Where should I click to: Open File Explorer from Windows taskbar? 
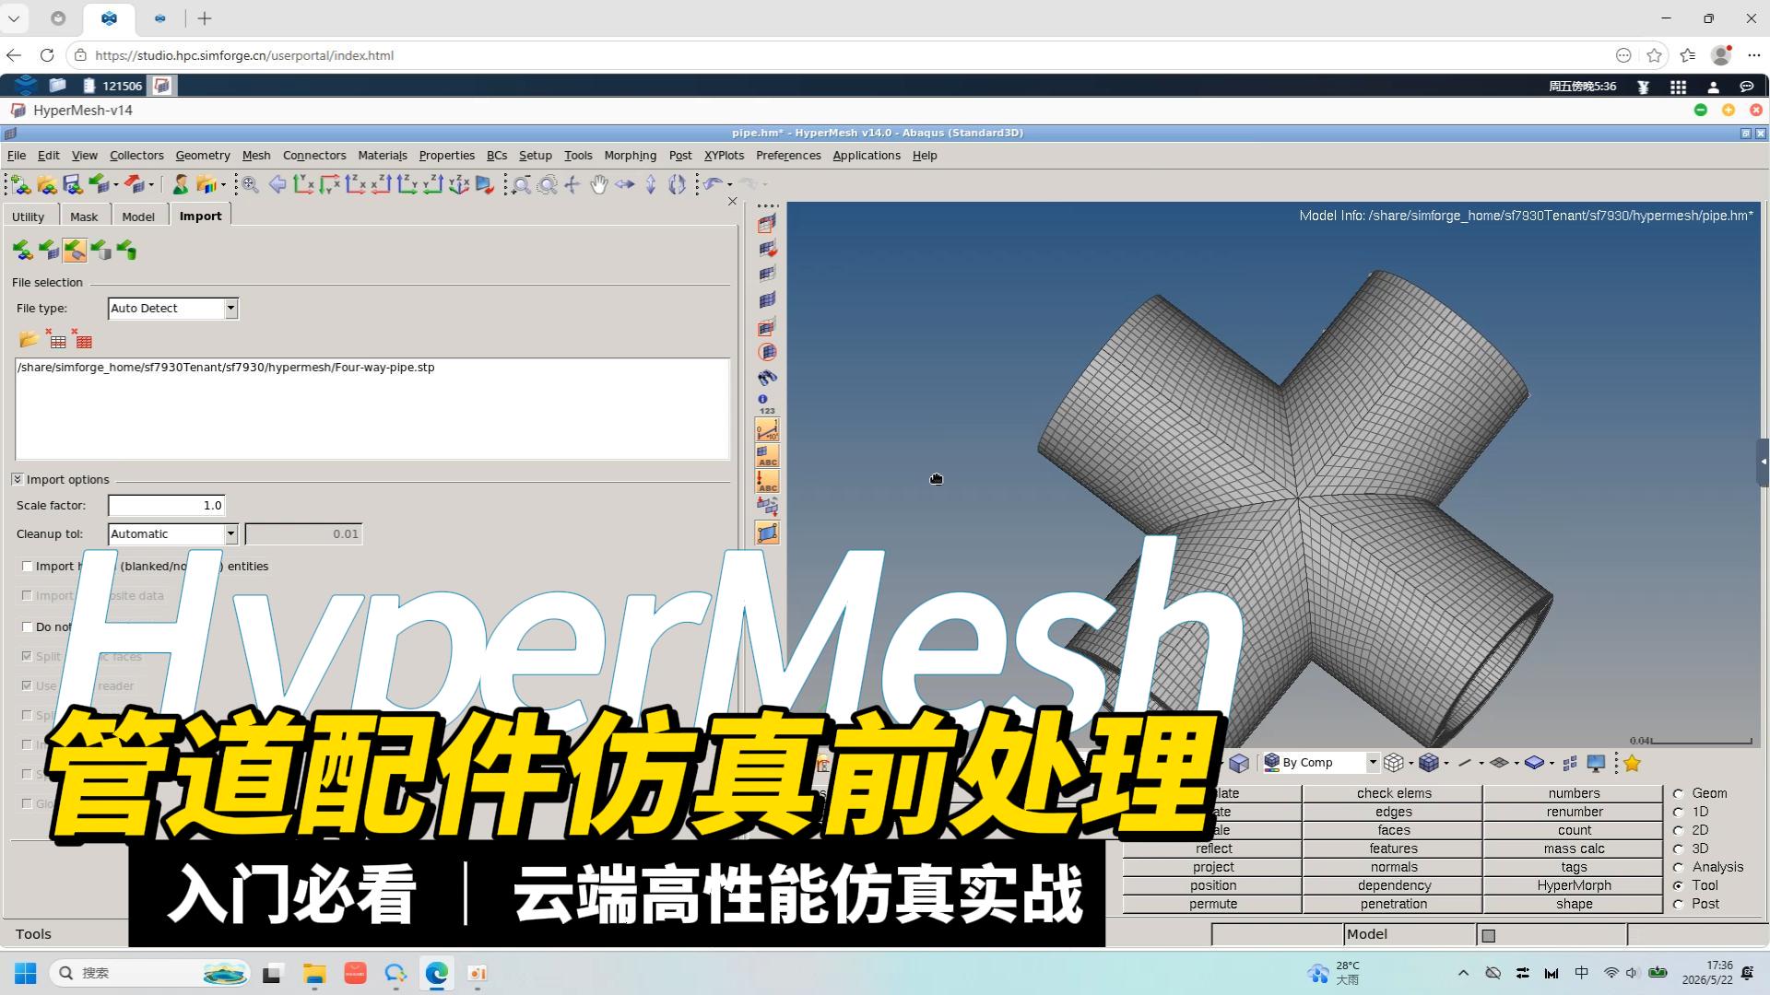[x=314, y=973]
